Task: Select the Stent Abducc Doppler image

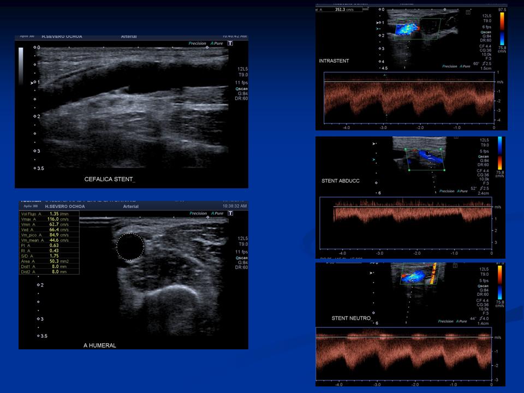Action: 410,197
